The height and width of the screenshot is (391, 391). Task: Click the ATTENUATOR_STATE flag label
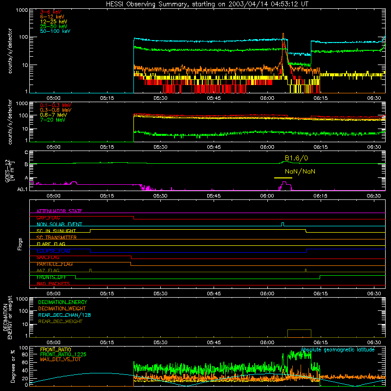point(59,211)
